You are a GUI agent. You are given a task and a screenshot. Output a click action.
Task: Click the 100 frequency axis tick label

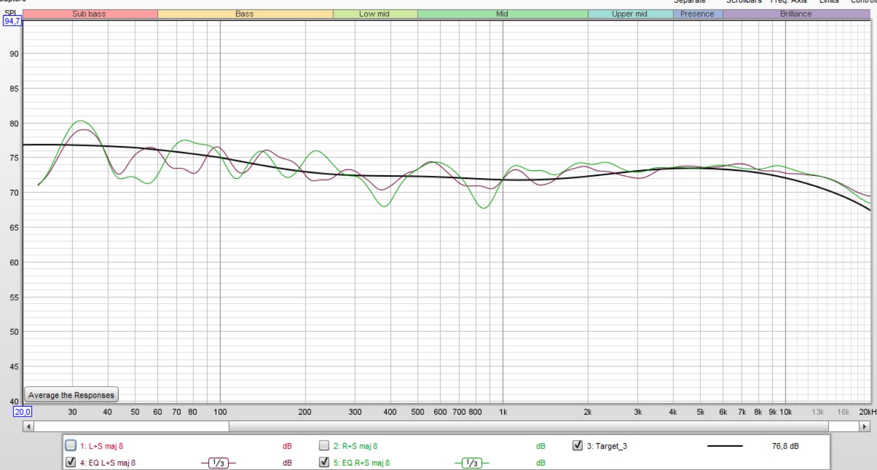coord(220,412)
